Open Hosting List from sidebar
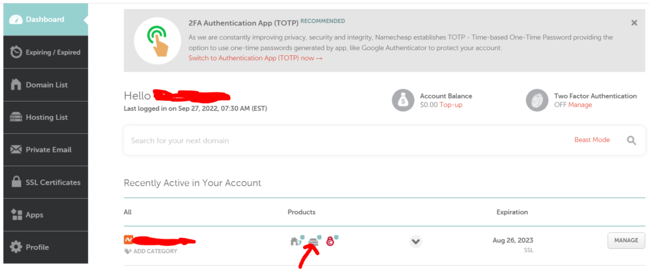This screenshot has width=649, height=269. point(46,117)
